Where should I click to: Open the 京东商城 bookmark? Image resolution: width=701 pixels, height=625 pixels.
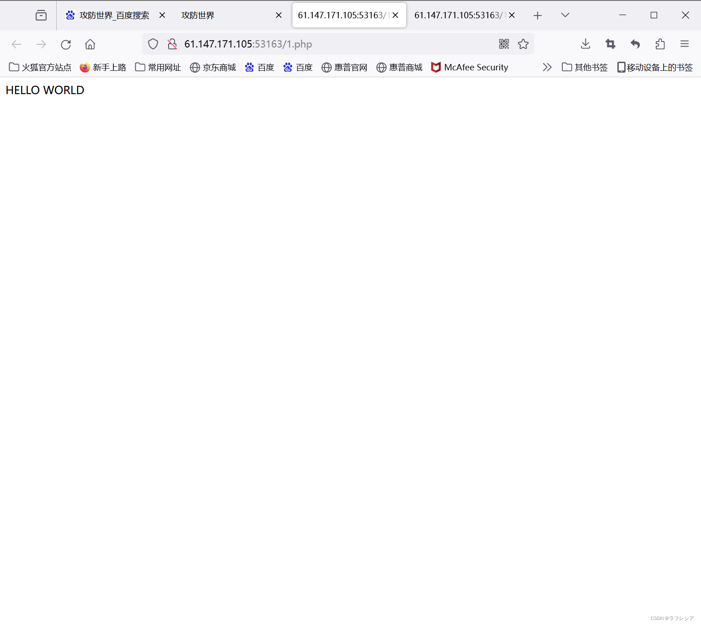(x=213, y=67)
